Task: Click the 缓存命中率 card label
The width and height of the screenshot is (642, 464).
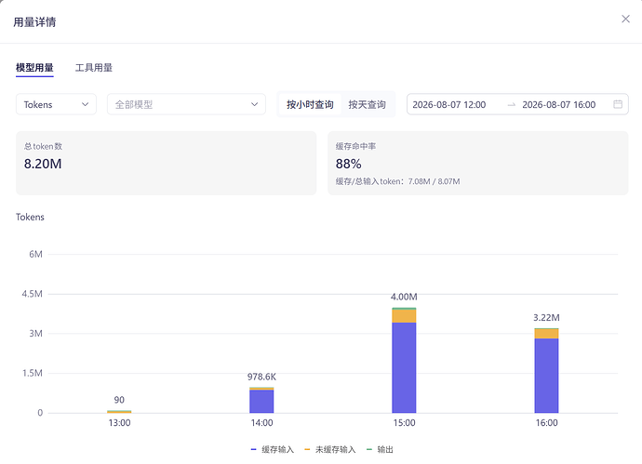Action: coord(355,146)
